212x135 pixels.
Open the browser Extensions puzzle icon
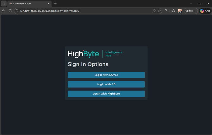click(166, 11)
